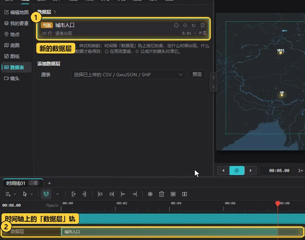The width and height of the screenshot is (305, 240).
Task: Step to the next frame in preview
Action: (250, 170)
